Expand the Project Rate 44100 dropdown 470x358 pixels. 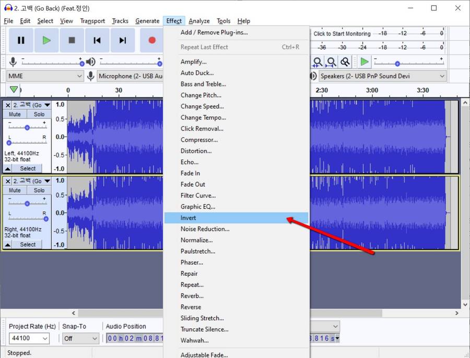coord(29,338)
